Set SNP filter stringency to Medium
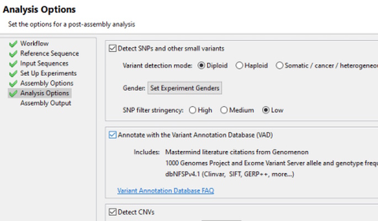Screen dimensions: 378x221 pyautogui.click(x=224, y=110)
